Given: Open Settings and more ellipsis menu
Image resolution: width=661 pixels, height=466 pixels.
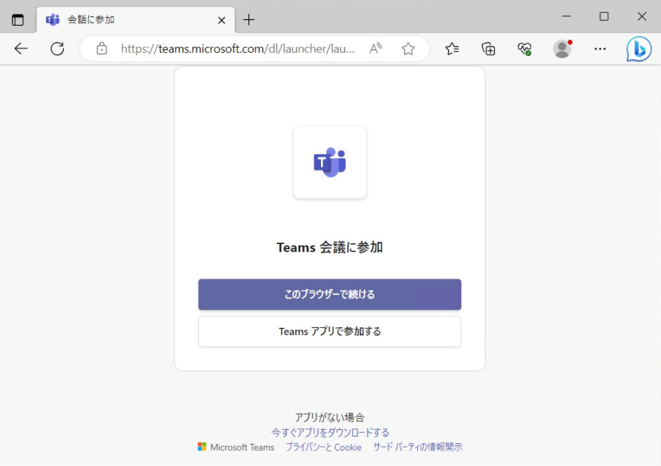Looking at the screenshot, I should (600, 49).
